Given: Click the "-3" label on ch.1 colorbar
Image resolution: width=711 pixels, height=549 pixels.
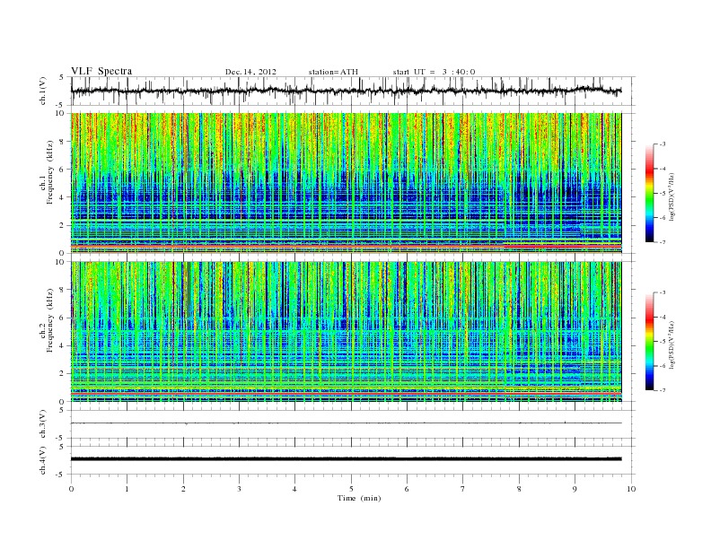Looking at the screenshot, I should tap(663, 144).
